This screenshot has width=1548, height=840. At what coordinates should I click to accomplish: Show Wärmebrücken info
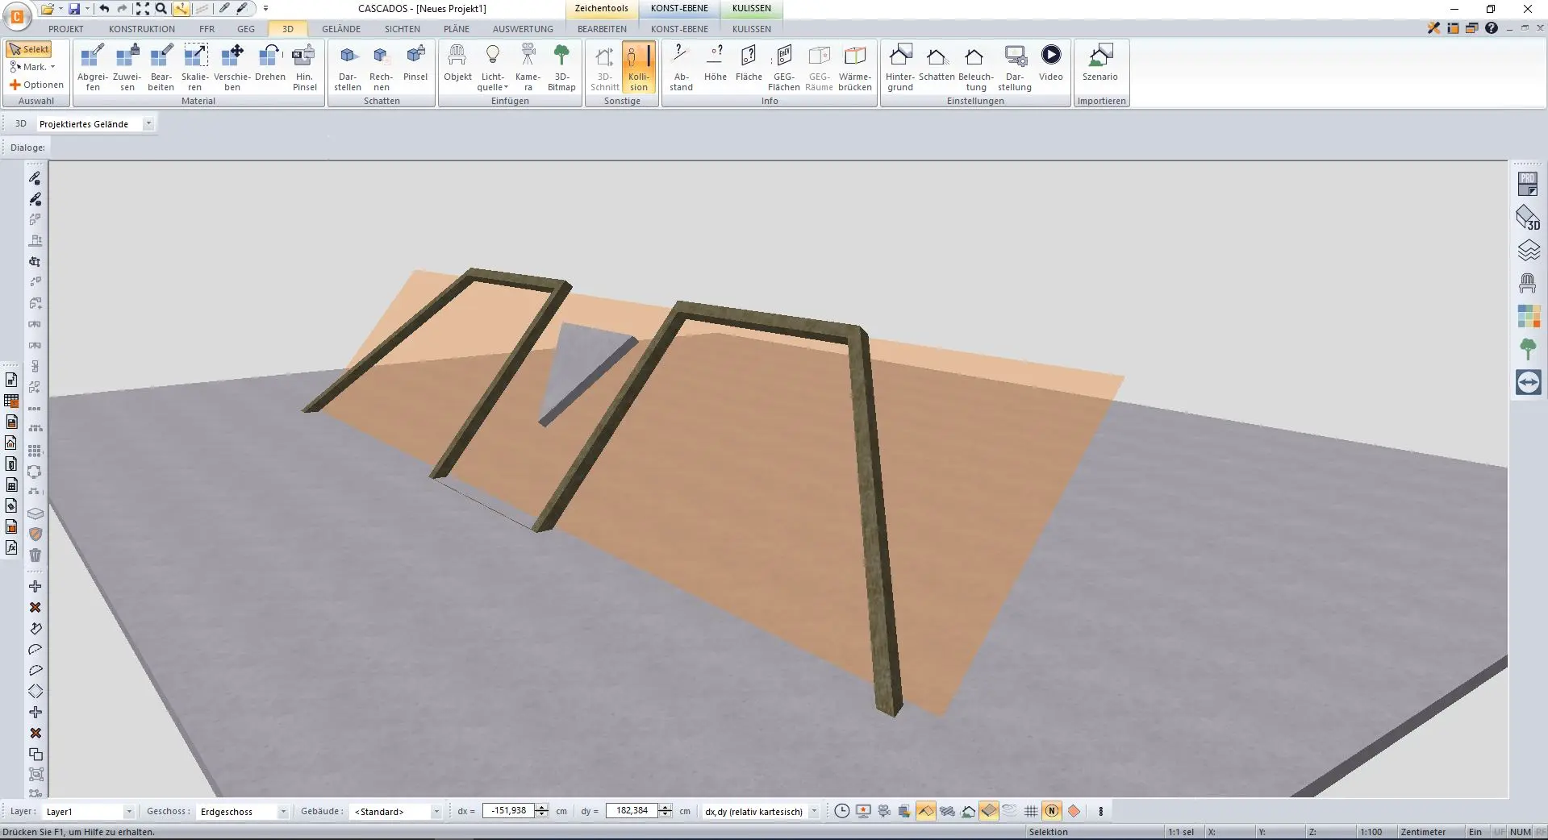[855, 68]
